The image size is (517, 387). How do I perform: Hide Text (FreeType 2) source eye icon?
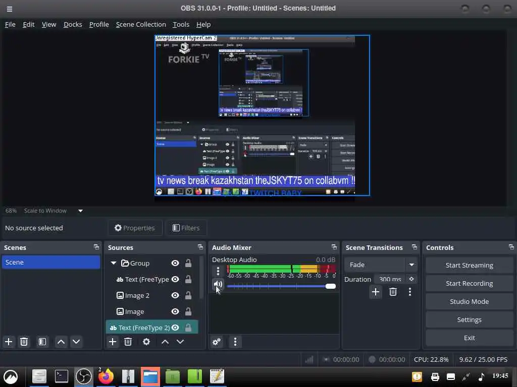(175, 328)
